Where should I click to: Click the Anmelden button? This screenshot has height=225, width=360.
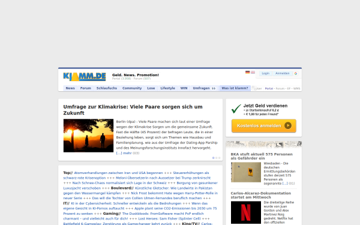coord(283,73)
